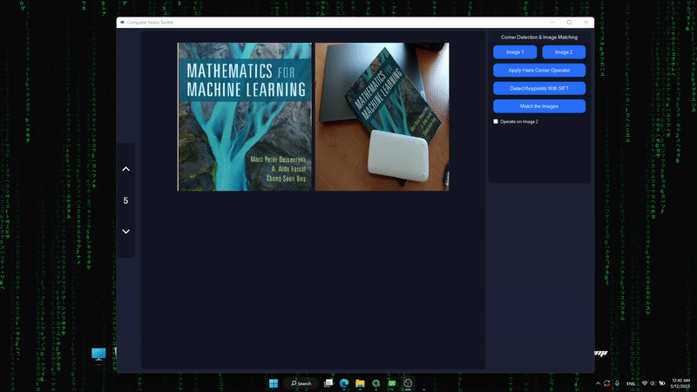This screenshot has height=392, width=697.
Task: Click the Image 1 button
Action: [x=515, y=52]
